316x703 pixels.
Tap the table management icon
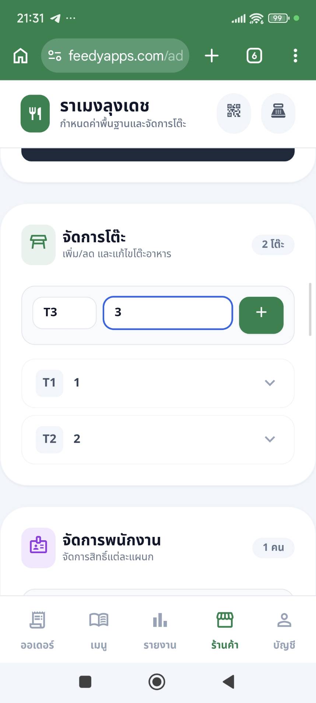[x=38, y=245]
